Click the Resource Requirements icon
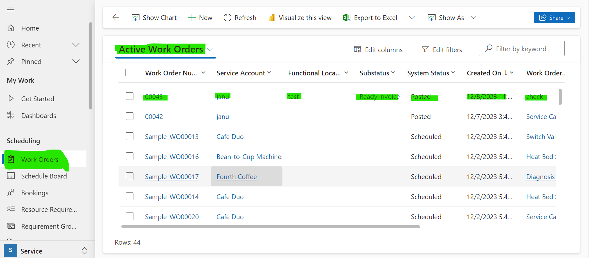The image size is (589, 258). click(x=11, y=209)
